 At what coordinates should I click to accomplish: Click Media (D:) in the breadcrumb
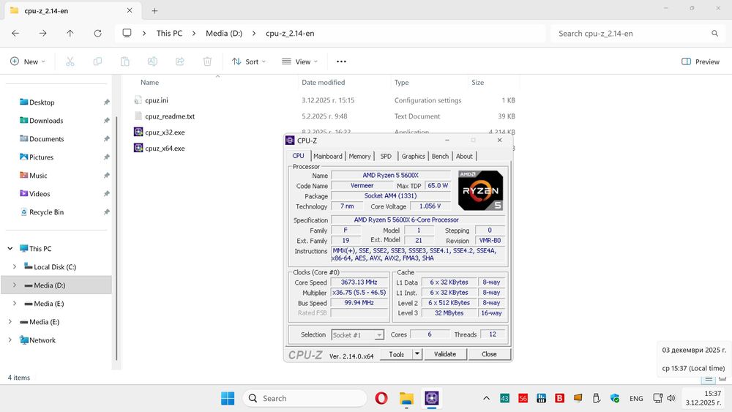point(224,33)
